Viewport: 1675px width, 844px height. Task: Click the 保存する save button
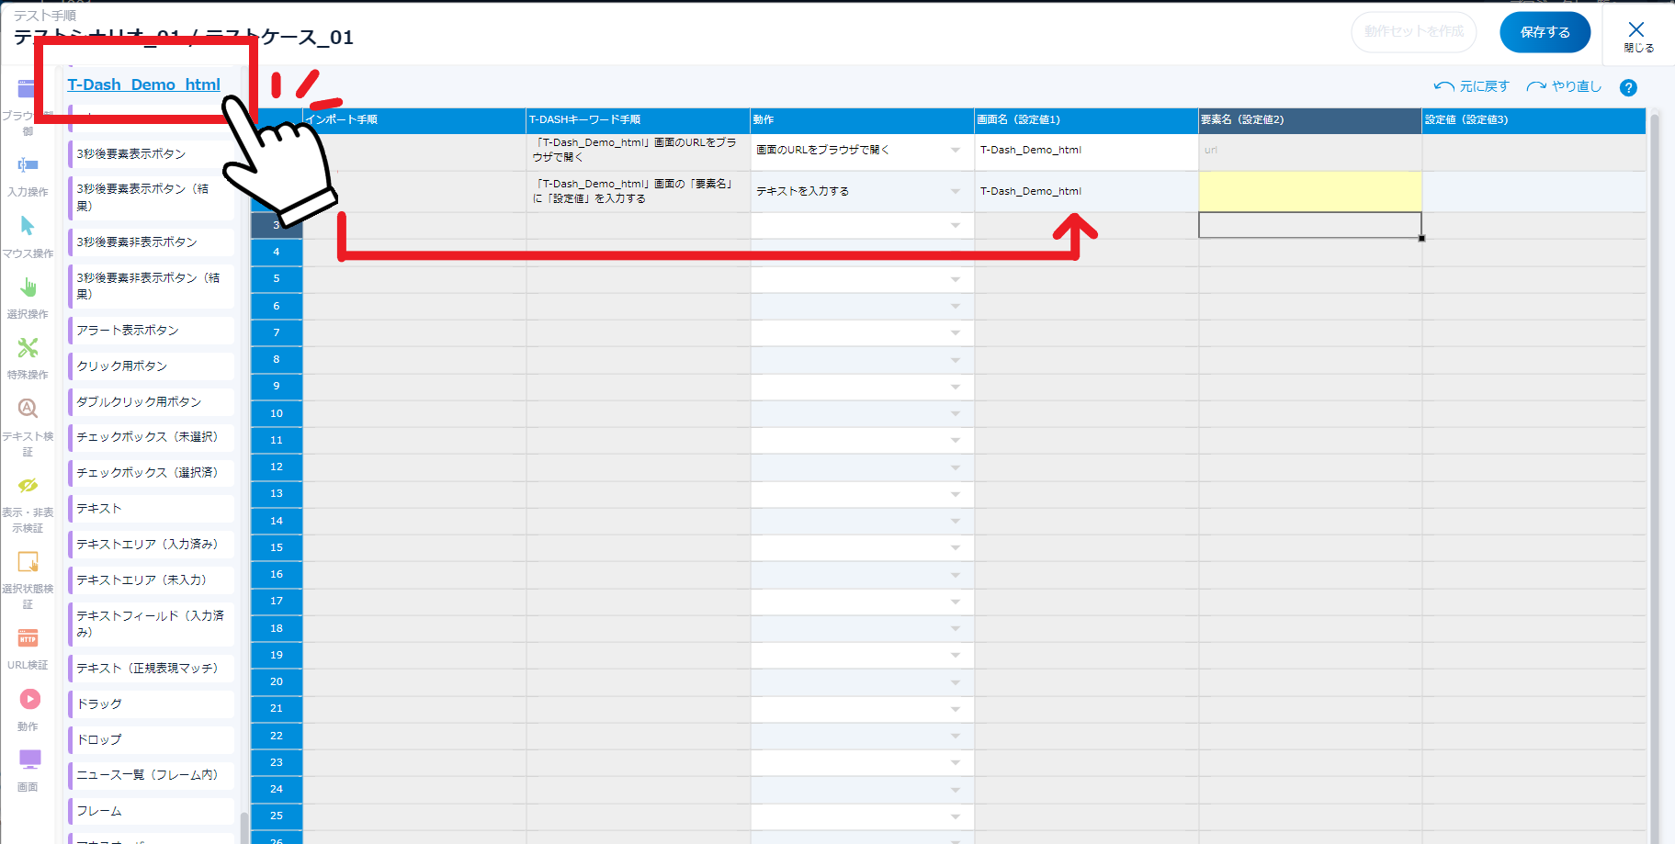tap(1545, 33)
